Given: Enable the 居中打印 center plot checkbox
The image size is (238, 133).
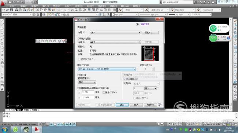Looking at the screenshot, I should click(x=104, y=92).
